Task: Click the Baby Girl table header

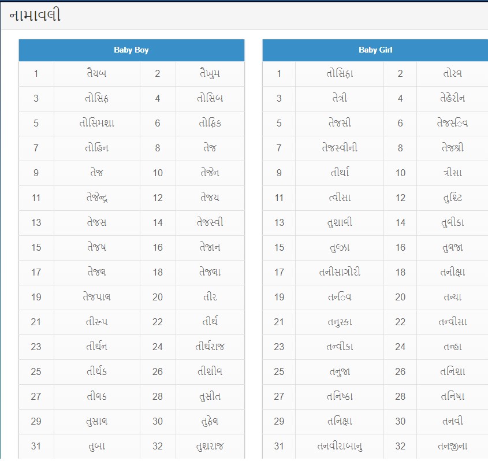Action: point(375,50)
